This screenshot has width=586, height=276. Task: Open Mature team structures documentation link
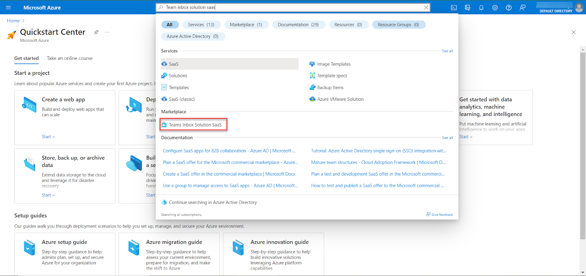point(378,162)
